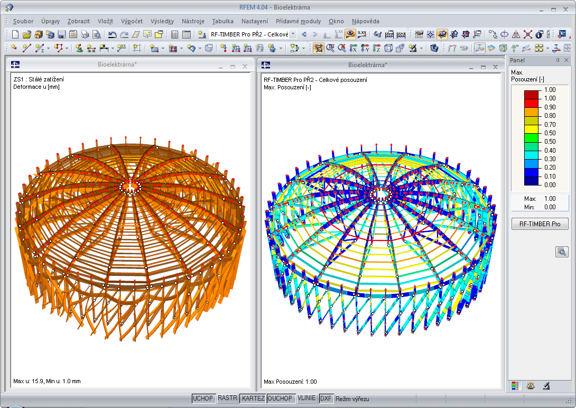Toggle VLINIE guidelines in status bar

[x=306, y=398]
